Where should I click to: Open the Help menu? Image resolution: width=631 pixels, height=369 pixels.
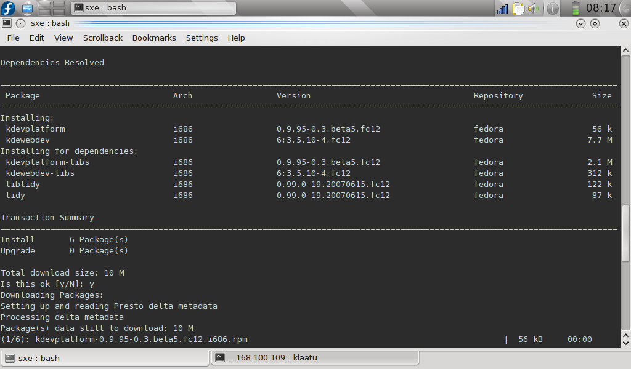point(236,38)
